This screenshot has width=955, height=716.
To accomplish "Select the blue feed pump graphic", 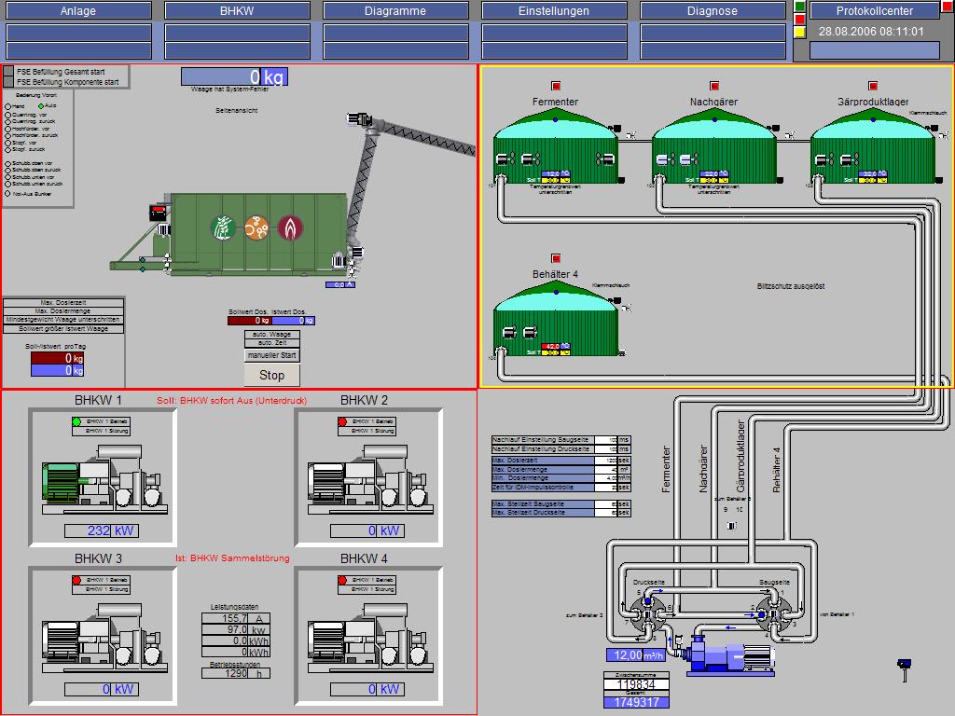I will [x=727, y=657].
